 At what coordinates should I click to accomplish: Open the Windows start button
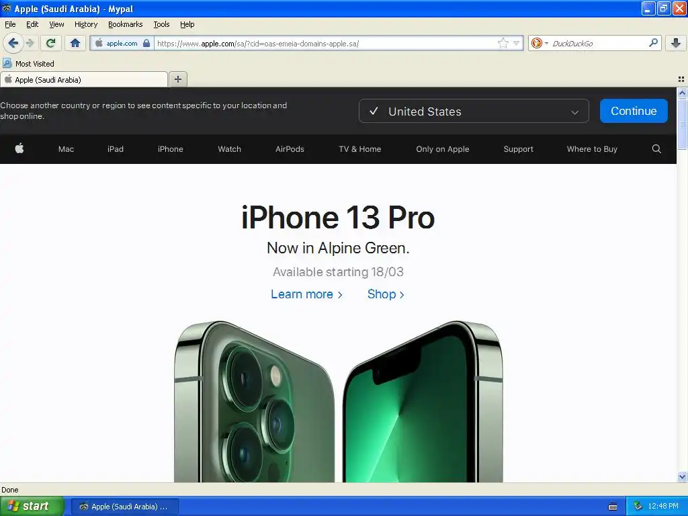(x=32, y=506)
